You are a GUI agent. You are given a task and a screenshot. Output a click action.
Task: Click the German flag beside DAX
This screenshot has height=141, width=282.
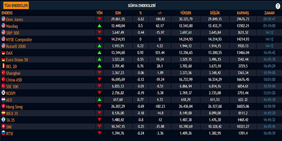(3, 52)
